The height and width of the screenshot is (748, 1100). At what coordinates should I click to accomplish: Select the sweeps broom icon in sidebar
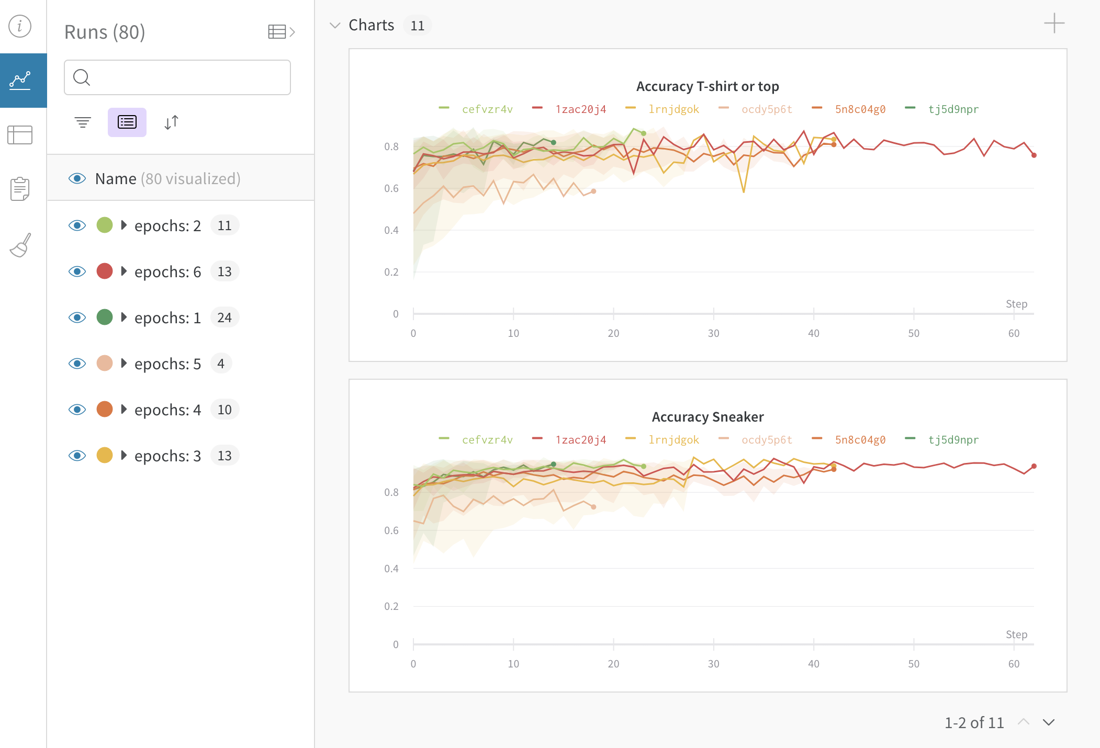click(19, 245)
